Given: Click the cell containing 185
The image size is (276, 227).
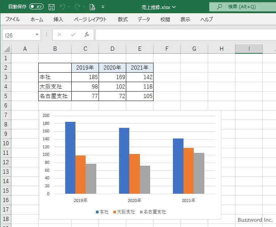Looking at the screenshot, I should coord(85,77).
